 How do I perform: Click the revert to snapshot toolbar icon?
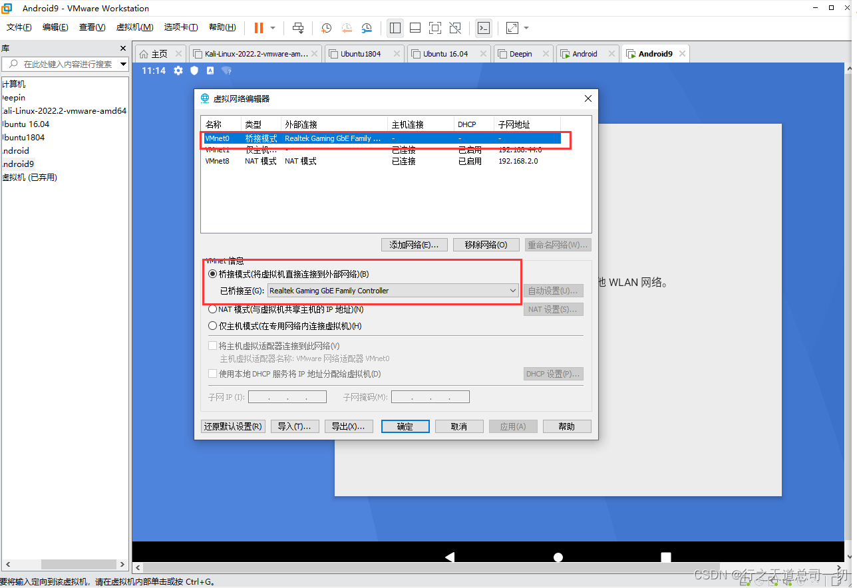pos(347,28)
